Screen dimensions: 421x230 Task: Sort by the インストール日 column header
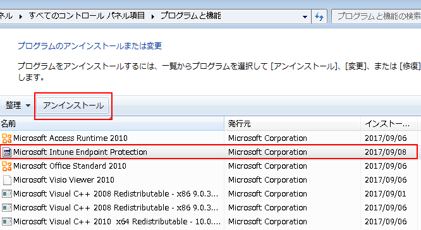pos(389,124)
